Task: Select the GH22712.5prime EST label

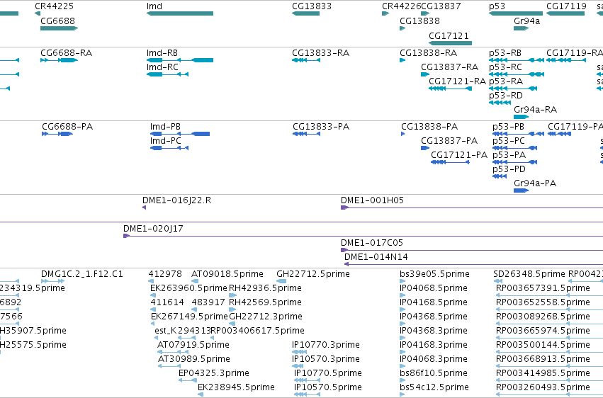Action: [313, 274]
